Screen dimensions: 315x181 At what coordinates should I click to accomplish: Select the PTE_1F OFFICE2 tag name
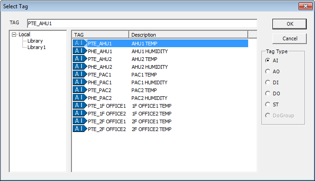pos(107,114)
